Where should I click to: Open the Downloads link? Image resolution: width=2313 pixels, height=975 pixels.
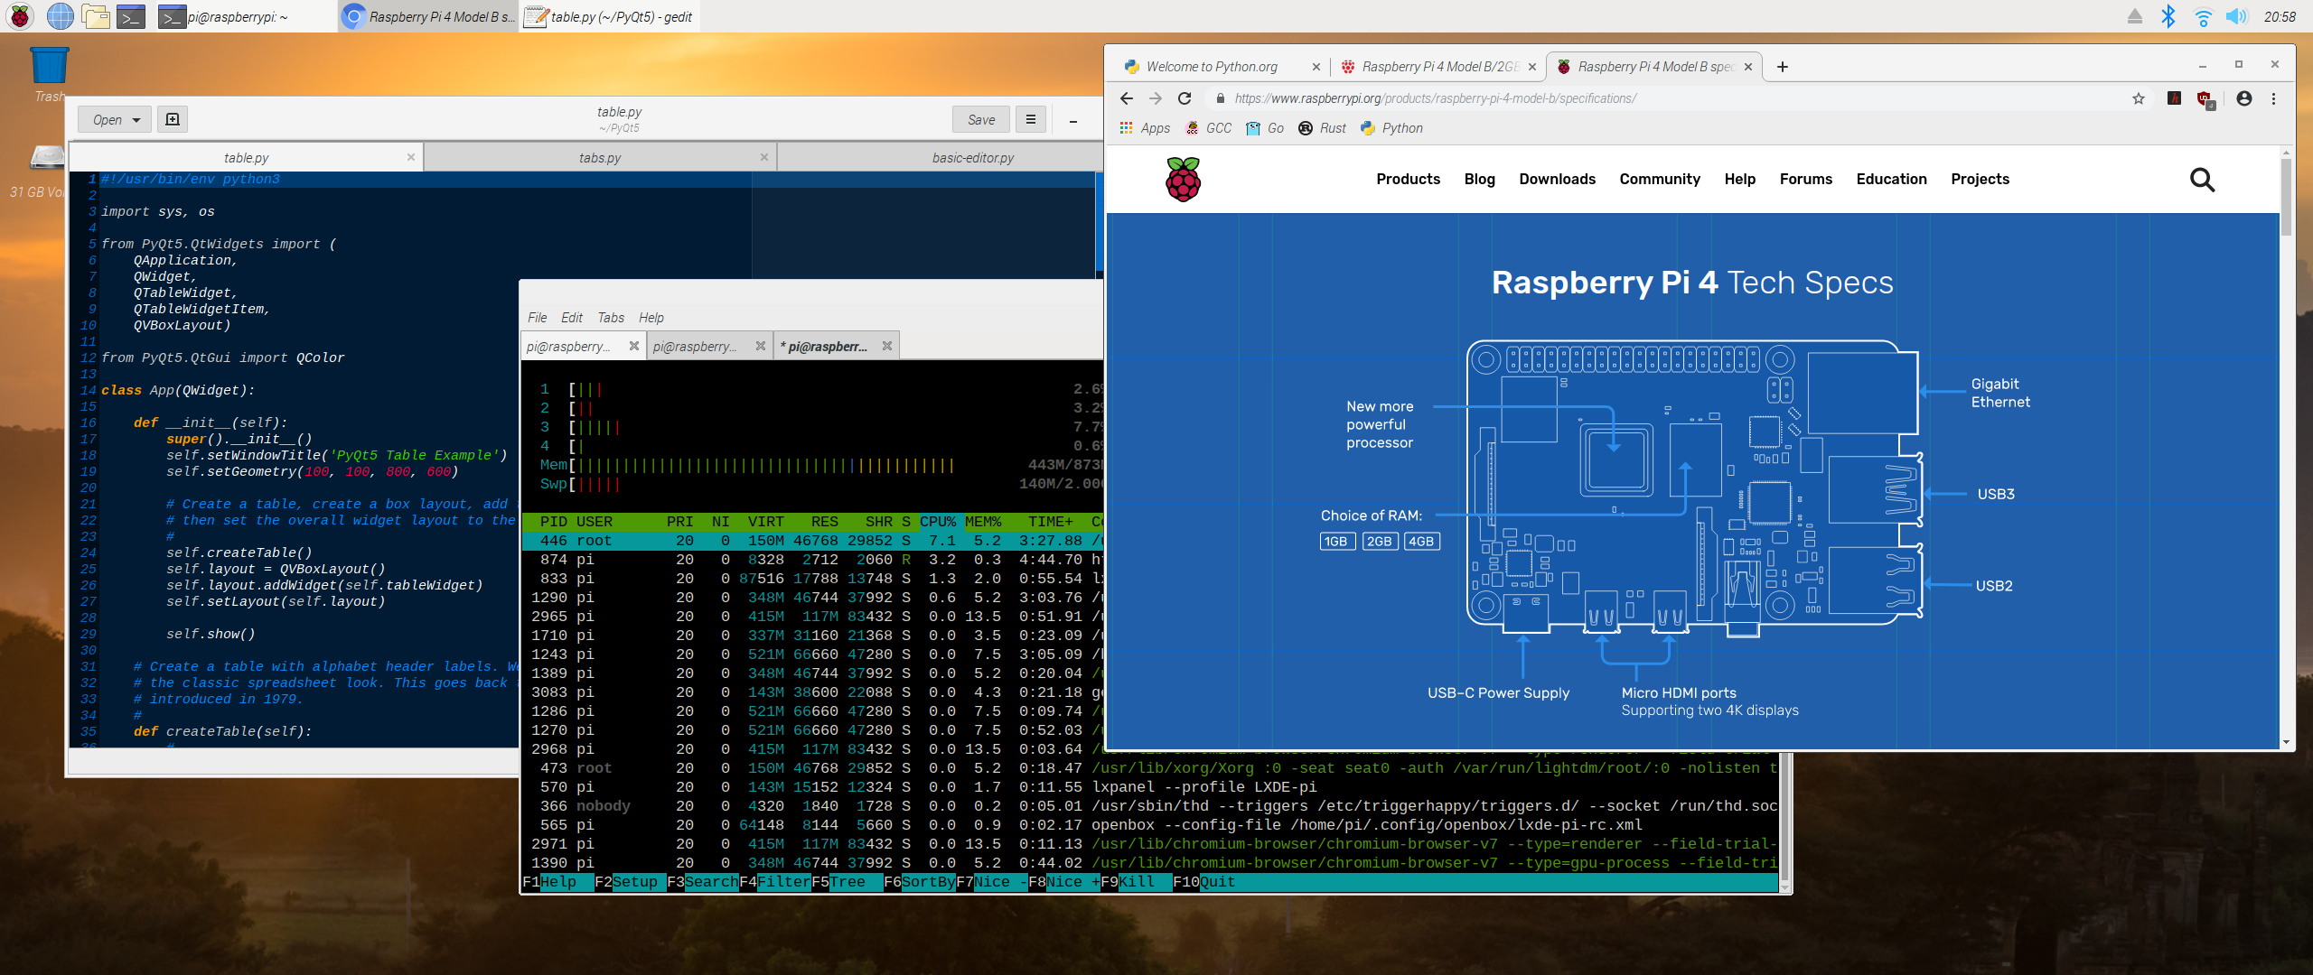coord(1557,179)
